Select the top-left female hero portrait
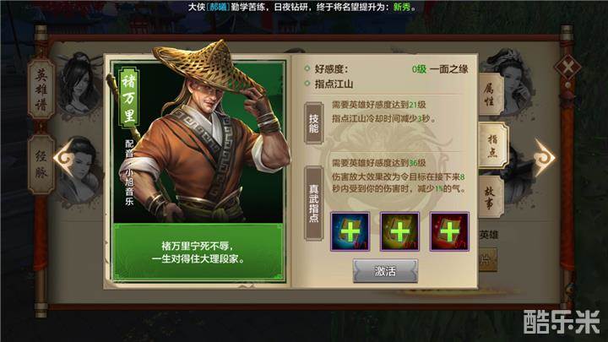This screenshot has height=342, width=608. pyautogui.click(x=79, y=84)
